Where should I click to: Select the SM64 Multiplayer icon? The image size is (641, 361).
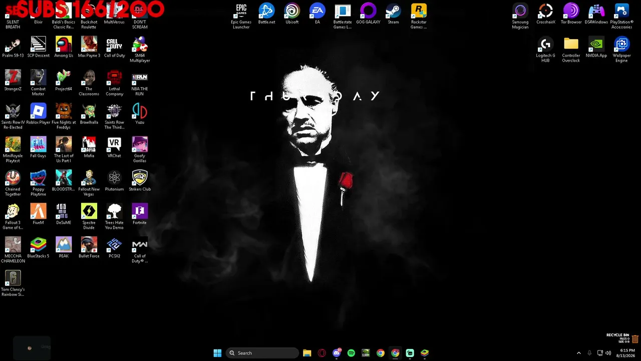(x=140, y=49)
